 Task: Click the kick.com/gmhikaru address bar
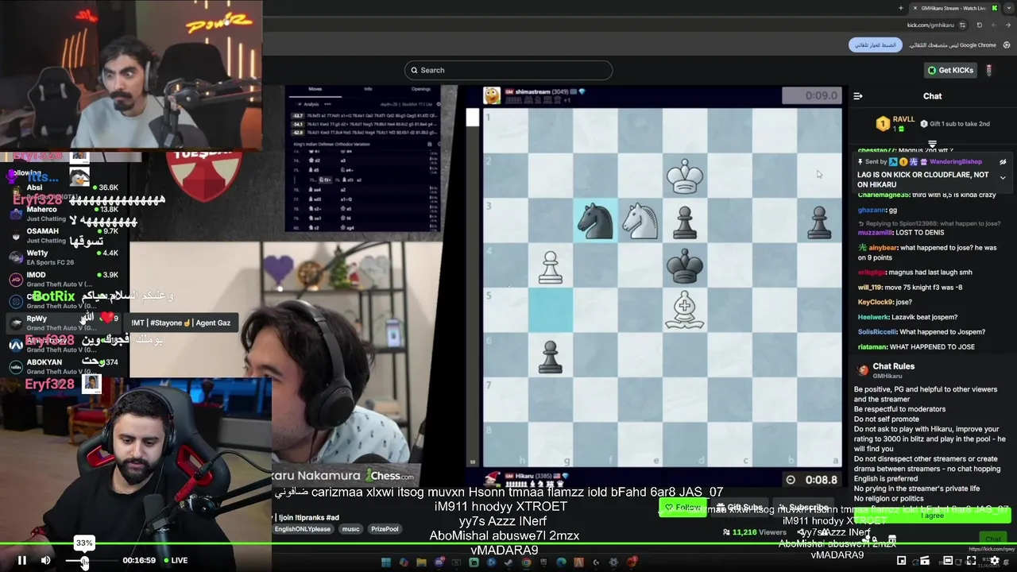click(x=929, y=25)
